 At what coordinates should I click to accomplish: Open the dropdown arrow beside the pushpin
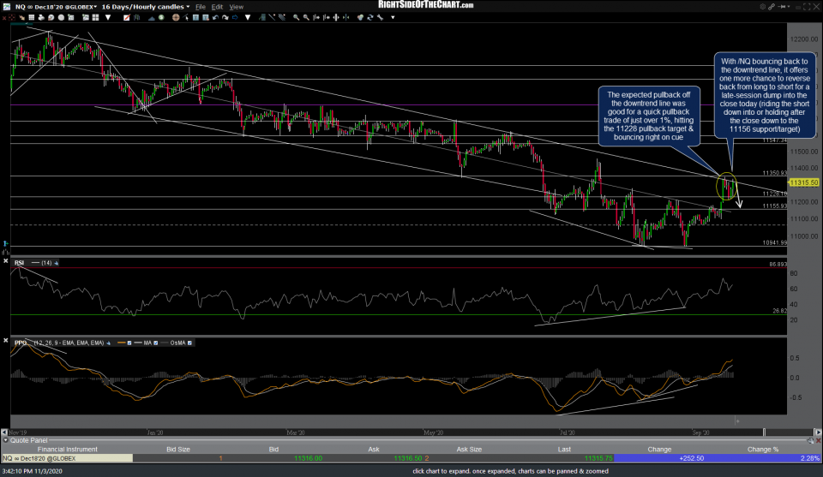(789, 6)
